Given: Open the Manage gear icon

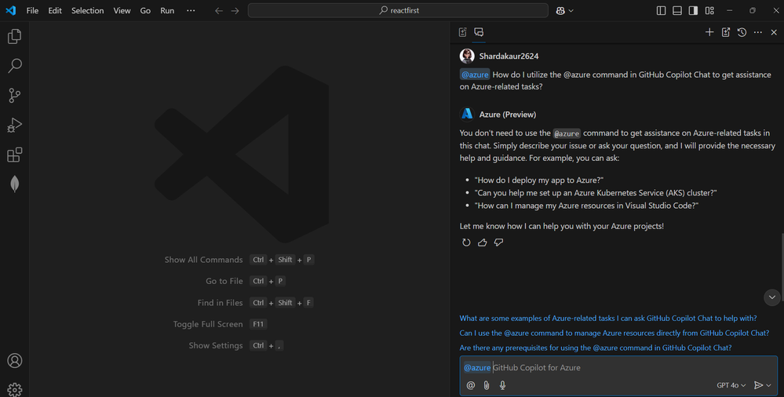Looking at the screenshot, I should pos(14,389).
